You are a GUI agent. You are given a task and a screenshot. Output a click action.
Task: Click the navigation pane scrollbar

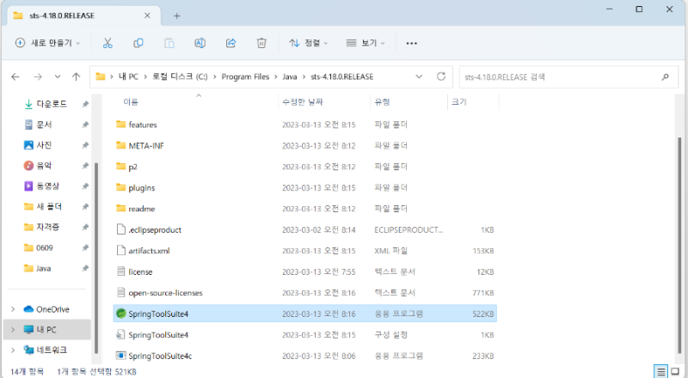point(96,257)
